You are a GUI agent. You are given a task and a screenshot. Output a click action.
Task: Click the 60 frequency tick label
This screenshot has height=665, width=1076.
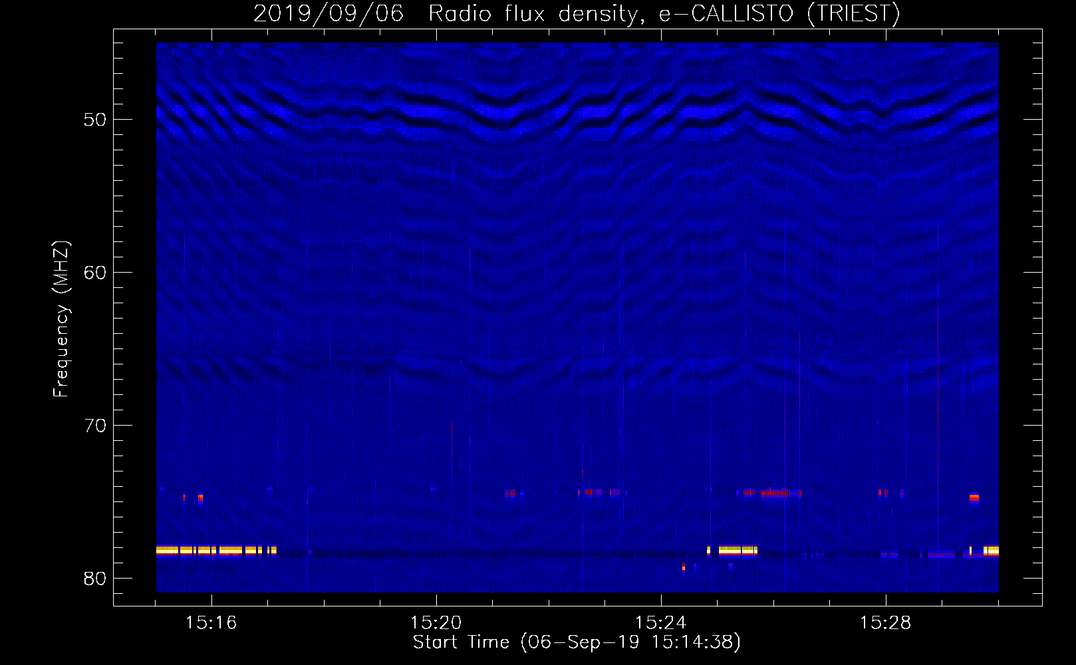(95, 273)
